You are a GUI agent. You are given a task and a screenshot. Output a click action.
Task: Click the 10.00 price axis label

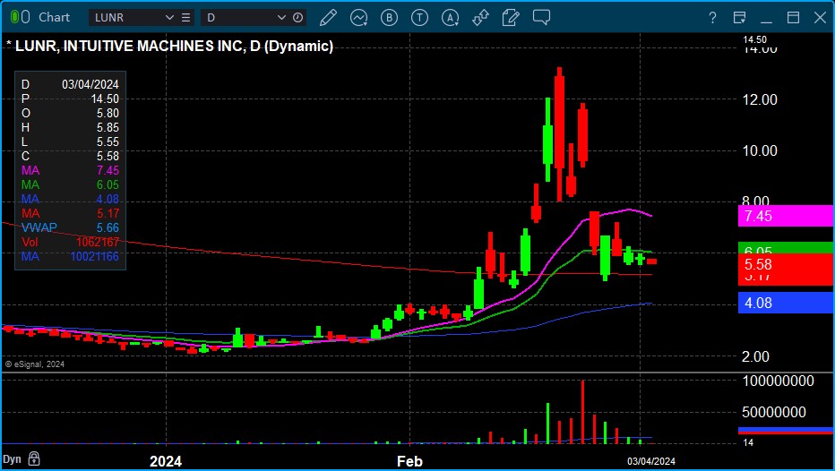[760, 150]
